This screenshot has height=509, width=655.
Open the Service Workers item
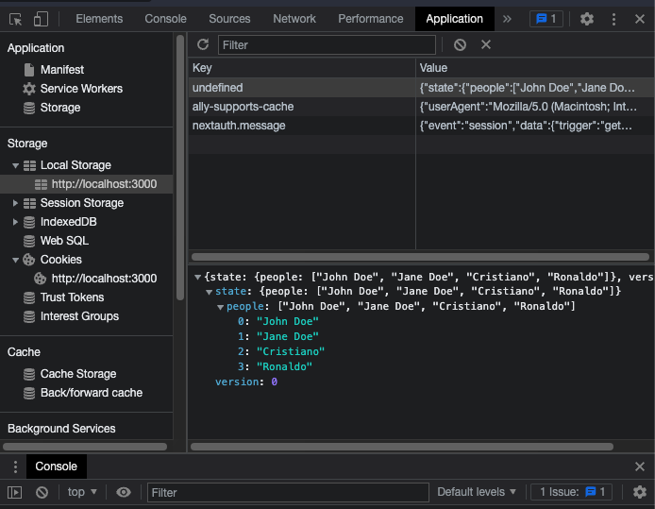[81, 89]
